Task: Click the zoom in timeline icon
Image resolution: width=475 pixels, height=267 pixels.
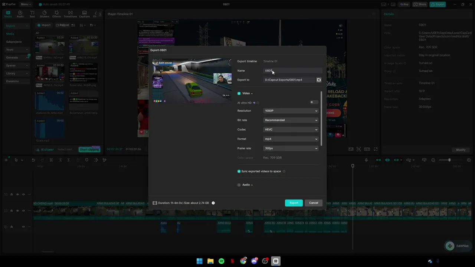Action: tap(469, 160)
